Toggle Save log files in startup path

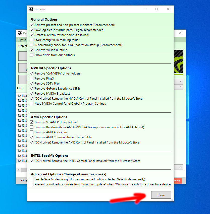pos(32,30)
